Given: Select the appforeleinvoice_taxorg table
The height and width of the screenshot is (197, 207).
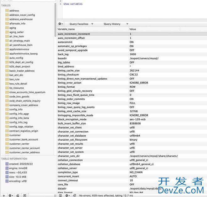Looking at the screenshot, I should (24, 54).
